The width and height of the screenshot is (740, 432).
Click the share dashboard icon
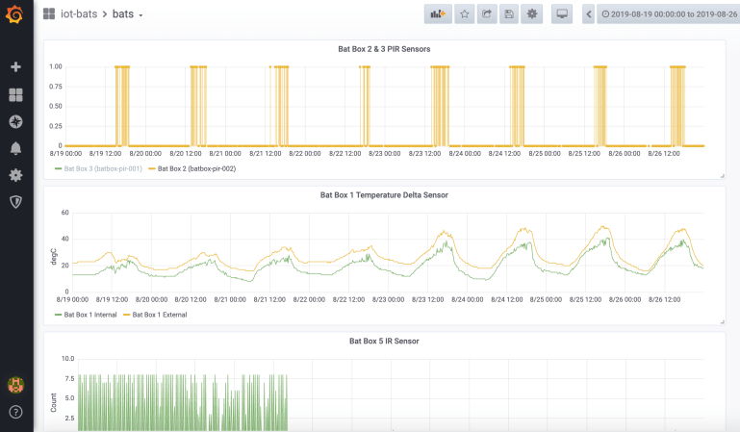pyautogui.click(x=486, y=14)
